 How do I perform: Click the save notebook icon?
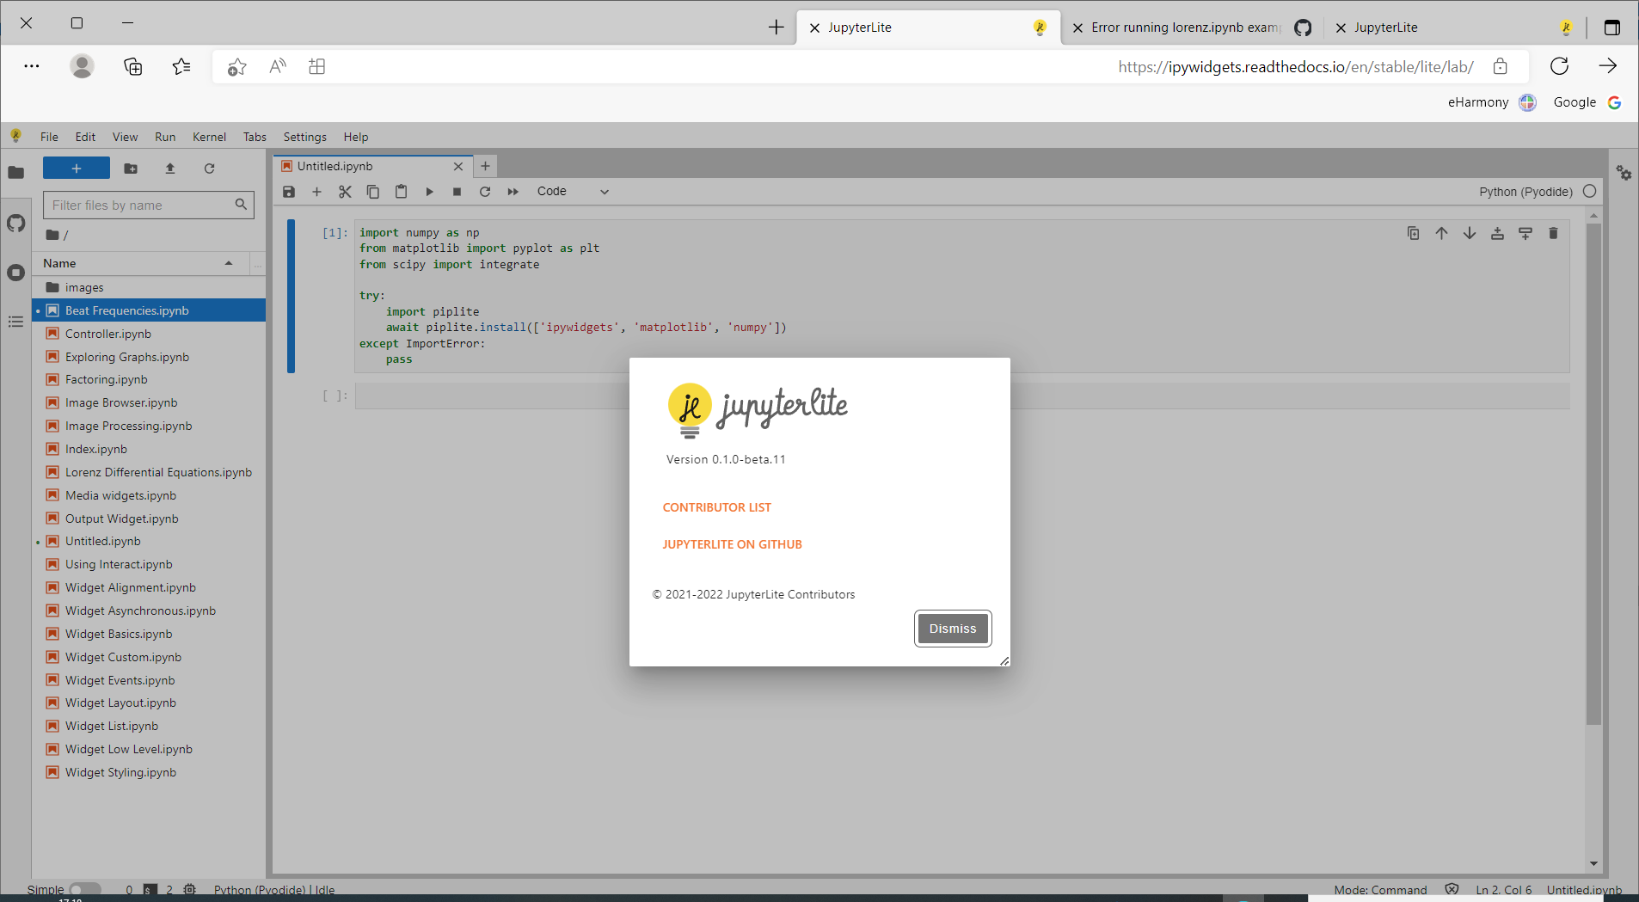(289, 192)
